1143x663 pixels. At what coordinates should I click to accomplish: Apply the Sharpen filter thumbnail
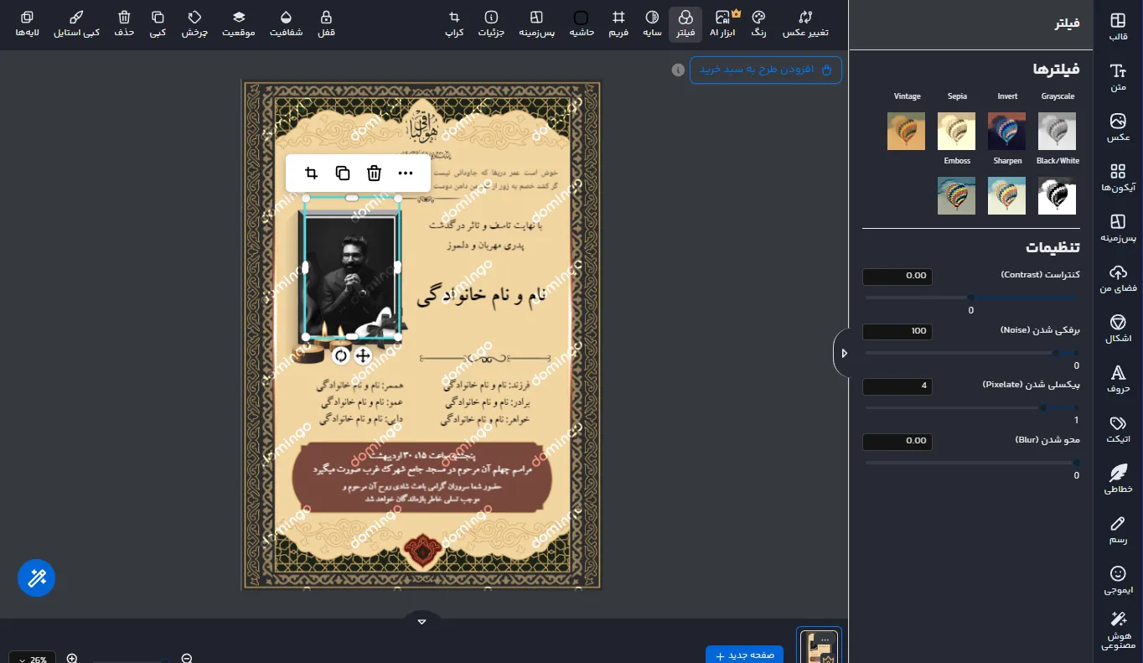tap(1006, 195)
